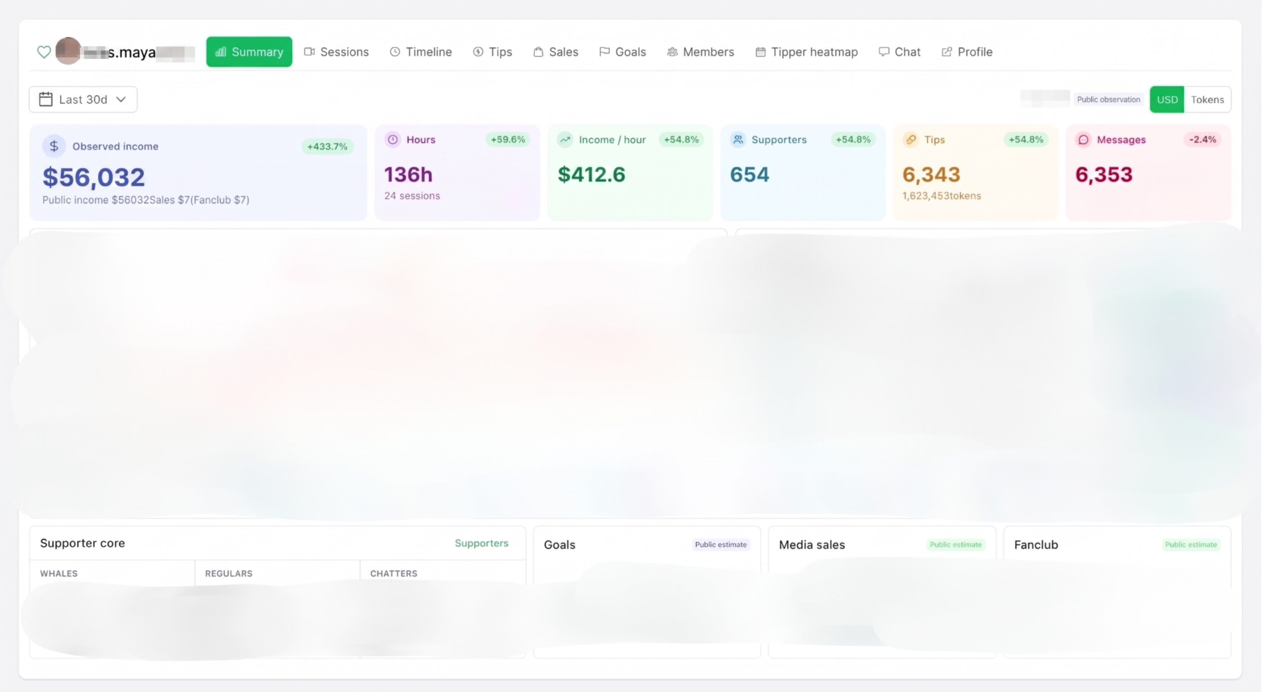Click the heart favorite icon
Viewport: 1262px width, 692px height.
(x=44, y=51)
